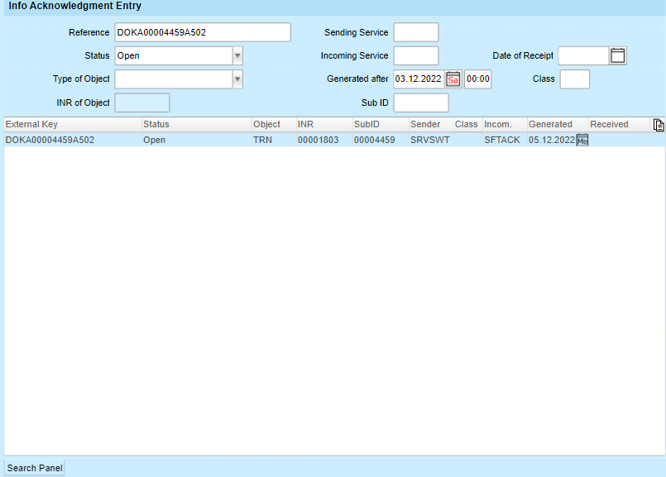Viewport: 666px width, 477px height.
Task: Click the INR column header
Action: [x=323, y=125]
